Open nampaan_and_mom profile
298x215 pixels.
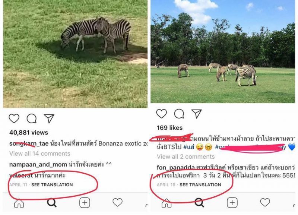(38, 165)
